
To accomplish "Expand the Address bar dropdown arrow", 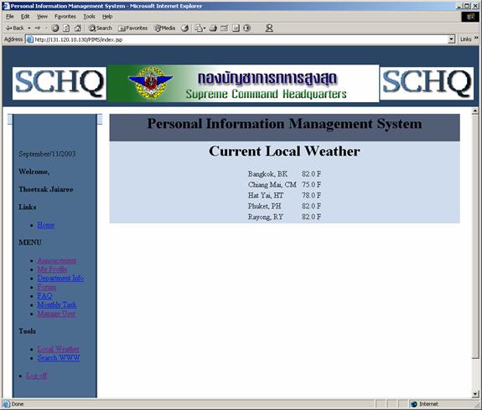I will click(451, 39).
